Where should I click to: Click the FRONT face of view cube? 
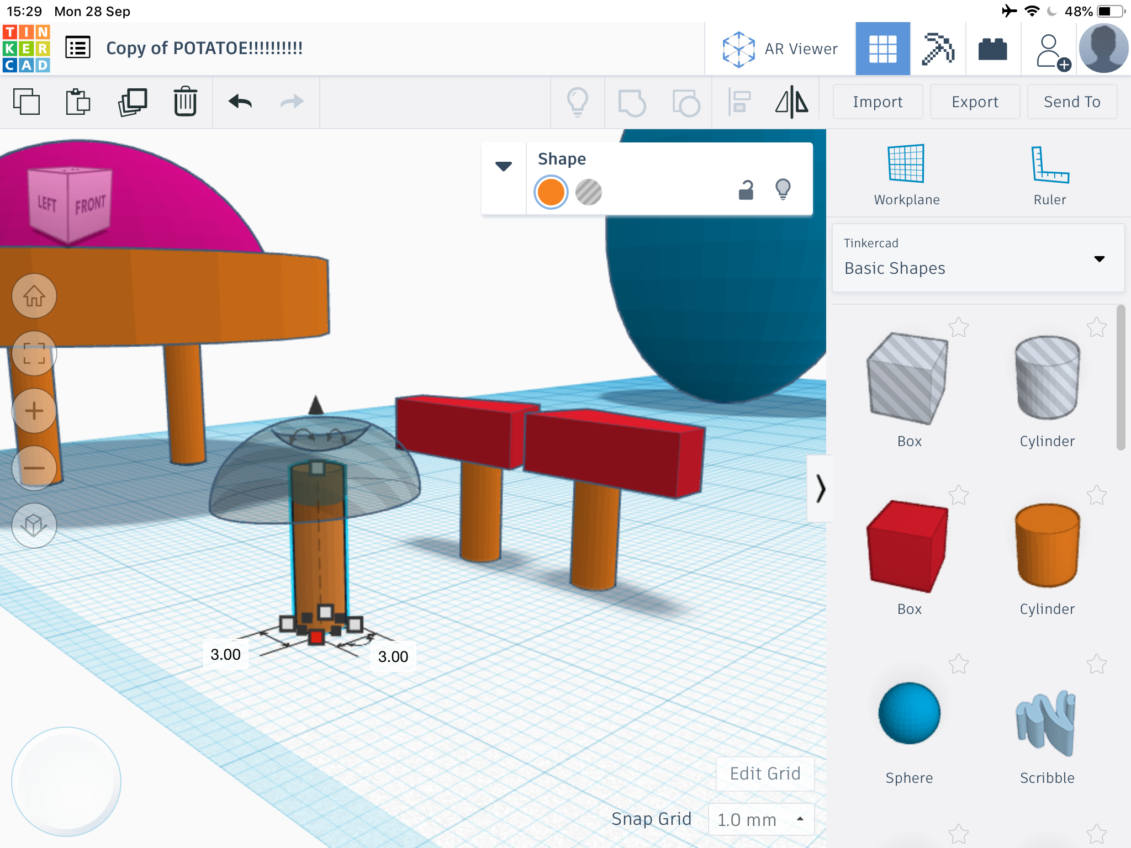pos(90,205)
